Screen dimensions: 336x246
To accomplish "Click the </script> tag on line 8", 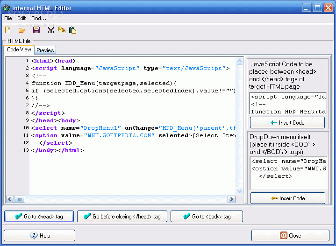I will (48, 113).
